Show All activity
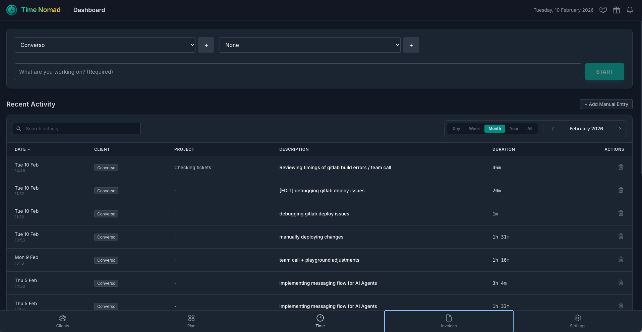 (530, 129)
